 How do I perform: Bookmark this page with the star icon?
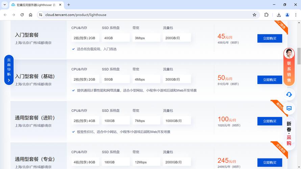254,15
